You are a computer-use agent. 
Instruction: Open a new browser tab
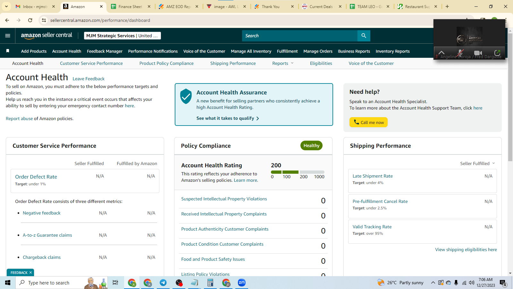447,6
